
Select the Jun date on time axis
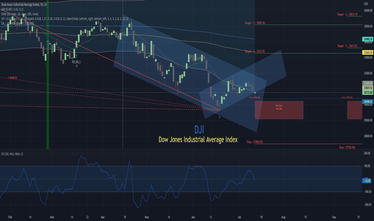[193, 217]
